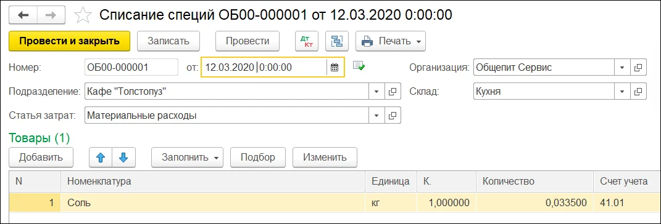This screenshot has width=661, height=224.
Task: Move row down with blue arrow
Action: (123, 158)
